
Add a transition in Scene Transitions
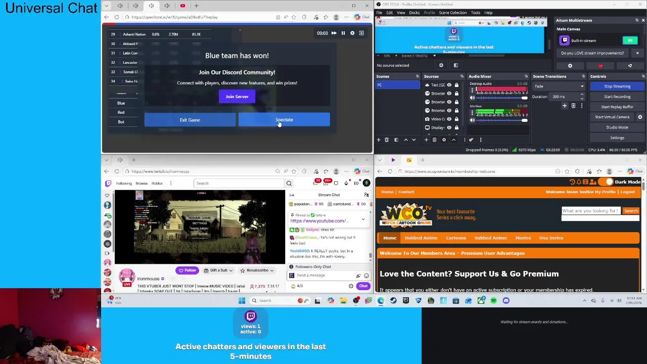point(565,106)
